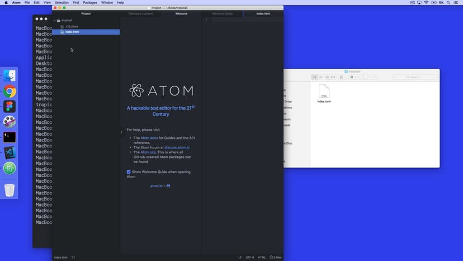Image resolution: width=463 pixels, height=261 pixels.
Task: Click index.html file name in status bar
Action: (60, 258)
